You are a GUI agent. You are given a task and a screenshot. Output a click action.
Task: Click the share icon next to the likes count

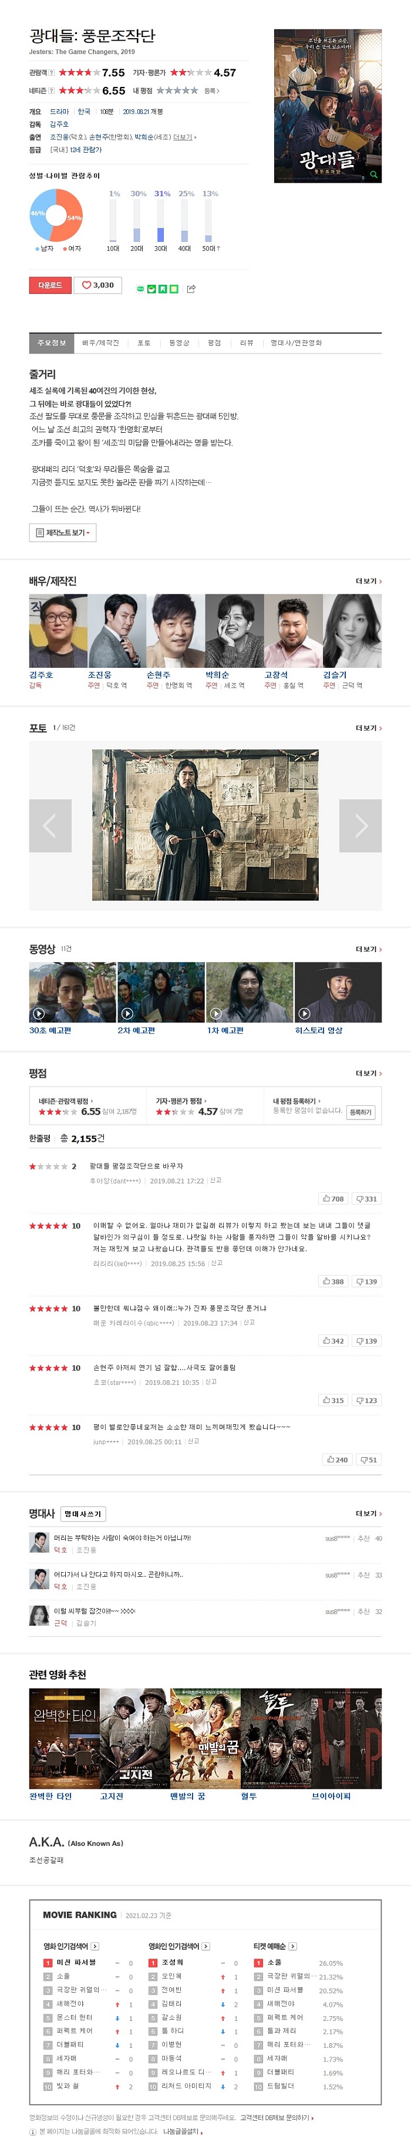coord(191,288)
